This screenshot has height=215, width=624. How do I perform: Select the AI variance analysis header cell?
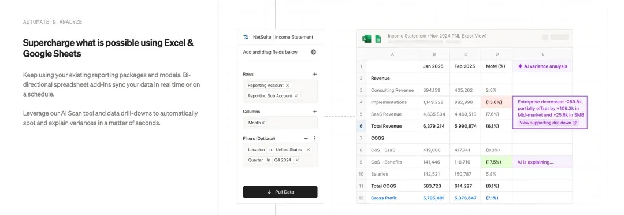click(x=543, y=66)
